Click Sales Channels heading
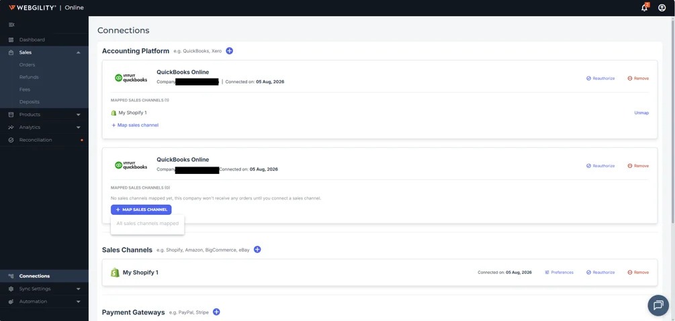675x321 pixels. point(127,250)
